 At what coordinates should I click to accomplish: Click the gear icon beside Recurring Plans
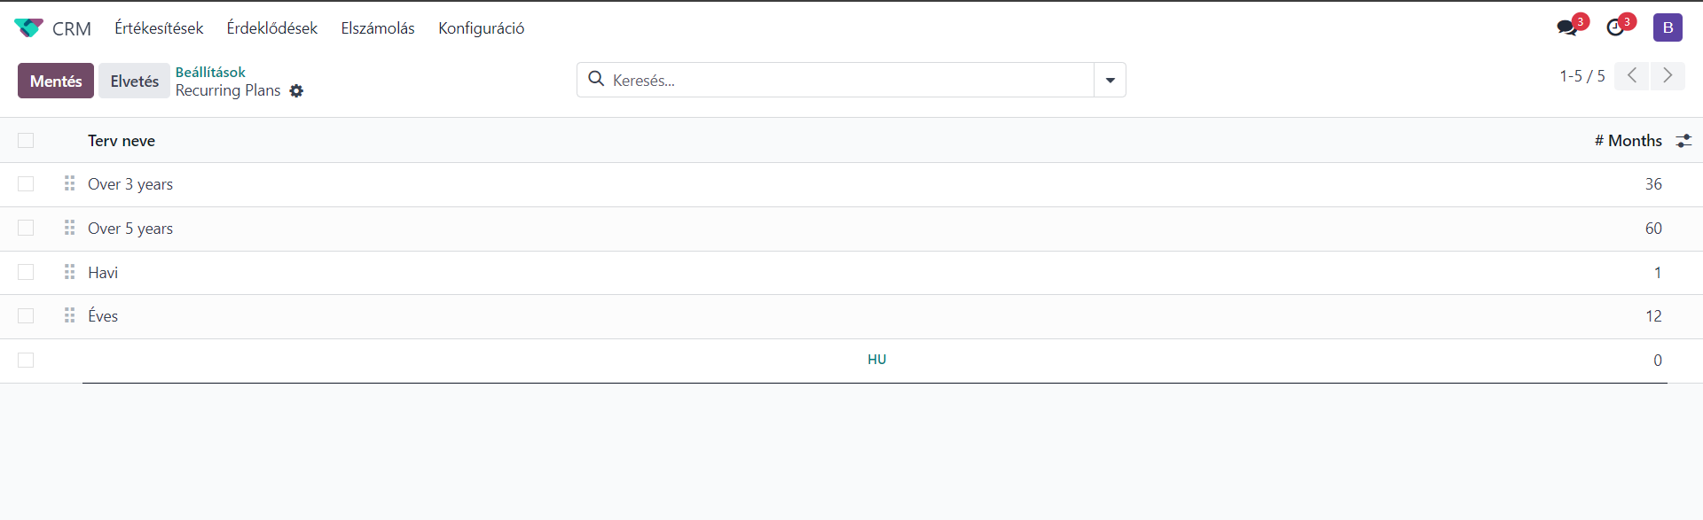296,91
